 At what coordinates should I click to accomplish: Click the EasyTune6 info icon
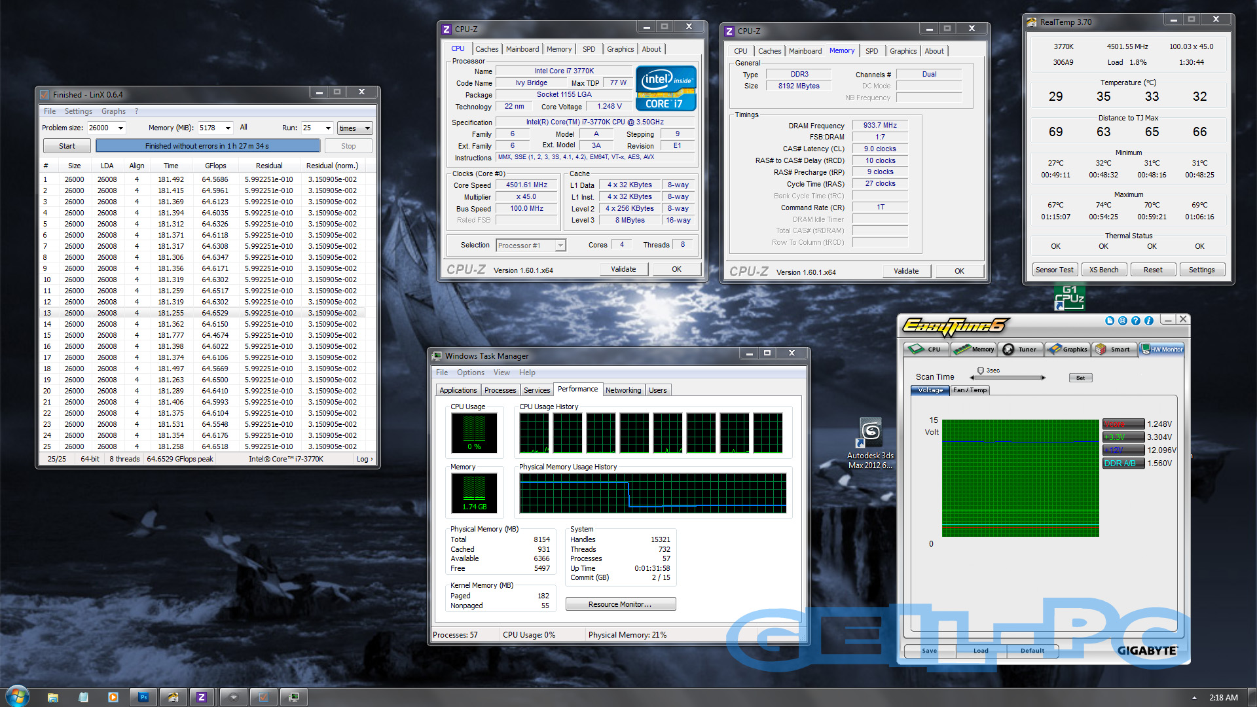click(1148, 321)
